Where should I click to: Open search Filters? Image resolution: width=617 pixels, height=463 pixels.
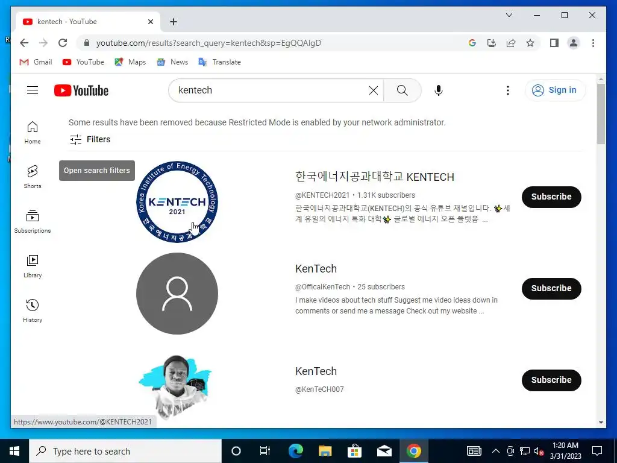[x=90, y=139]
